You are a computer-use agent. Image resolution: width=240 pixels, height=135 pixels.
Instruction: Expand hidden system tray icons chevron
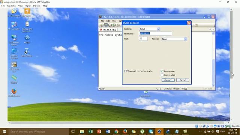coord(200,132)
